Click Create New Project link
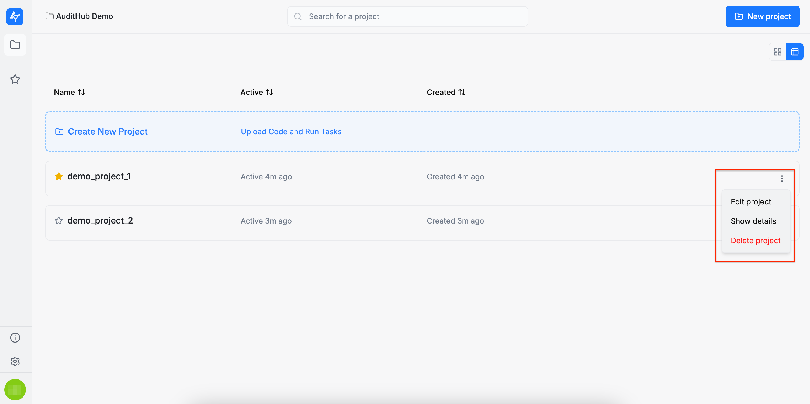 [107, 132]
